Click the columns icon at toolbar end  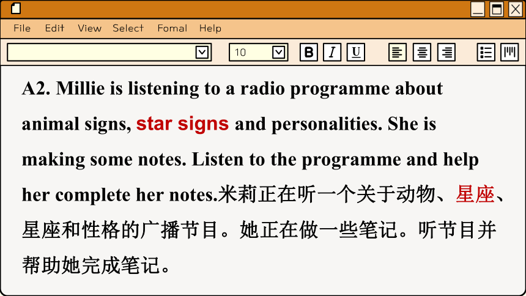[x=509, y=52]
